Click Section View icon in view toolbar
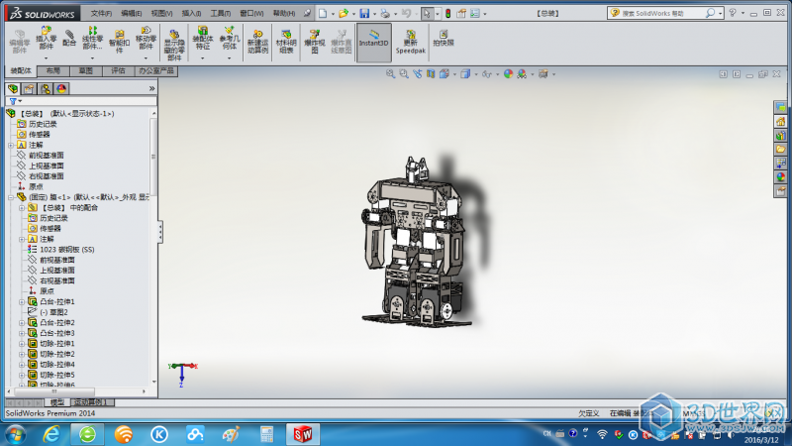 [x=431, y=73]
